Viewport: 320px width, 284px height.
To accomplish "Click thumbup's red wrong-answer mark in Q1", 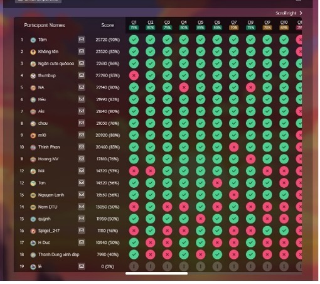I will [x=134, y=75].
